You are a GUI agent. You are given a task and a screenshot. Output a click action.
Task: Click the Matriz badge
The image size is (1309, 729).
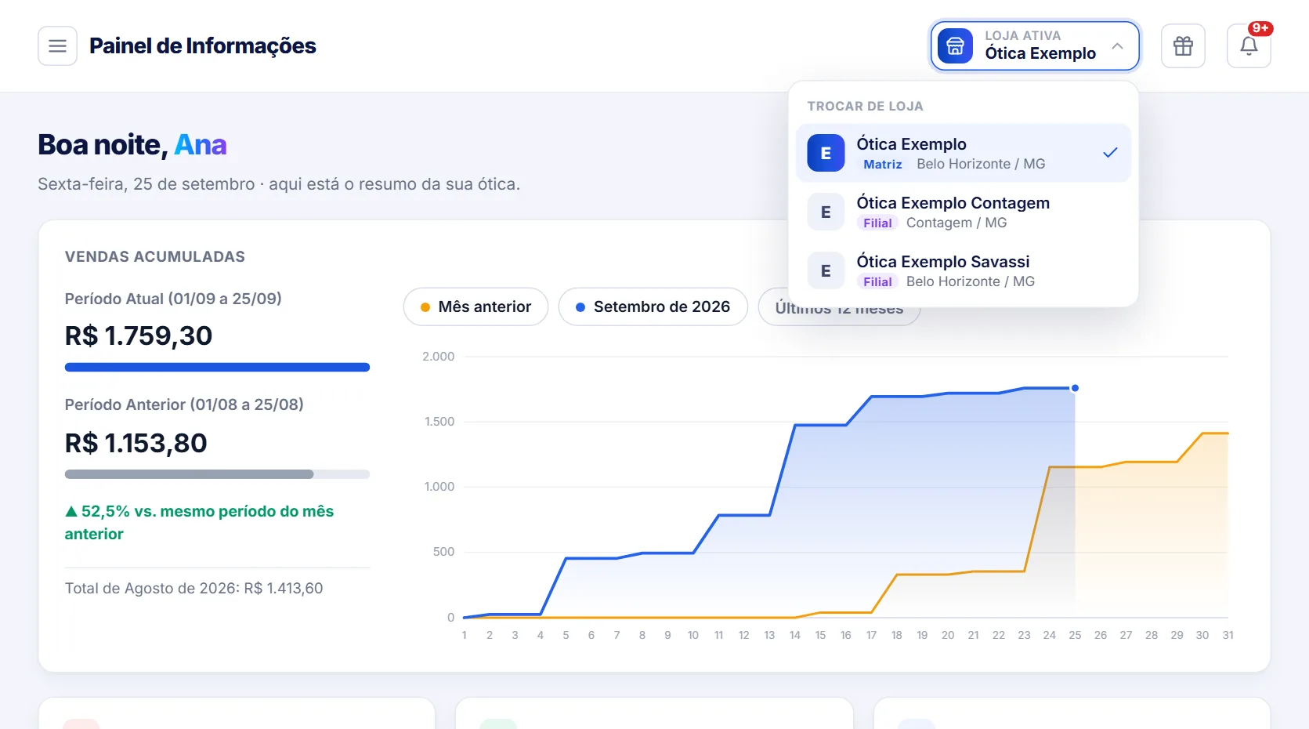(x=883, y=164)
